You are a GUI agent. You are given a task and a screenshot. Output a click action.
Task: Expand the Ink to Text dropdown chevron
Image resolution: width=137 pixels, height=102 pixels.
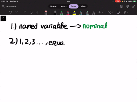[127, 12]
